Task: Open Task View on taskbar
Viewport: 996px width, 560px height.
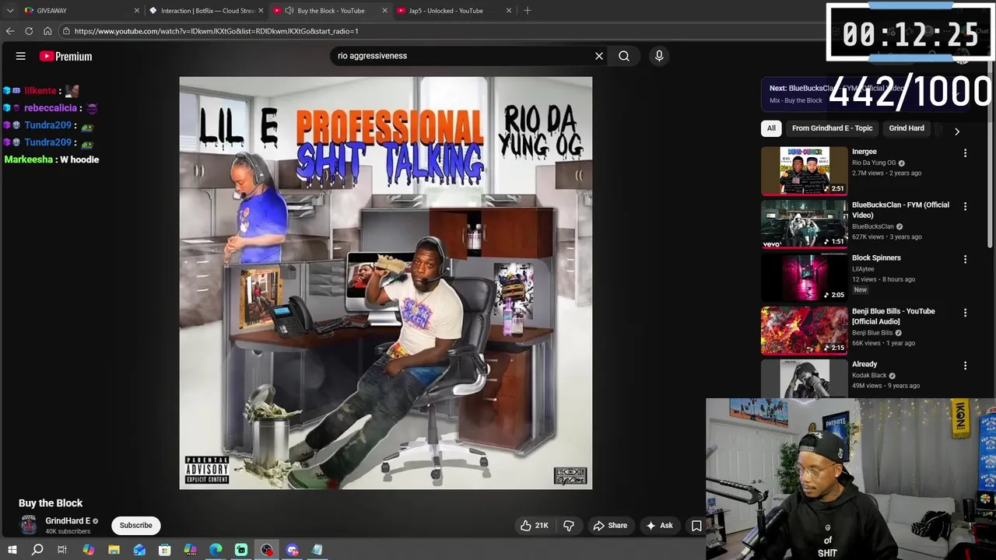Action: click(62, 550)
